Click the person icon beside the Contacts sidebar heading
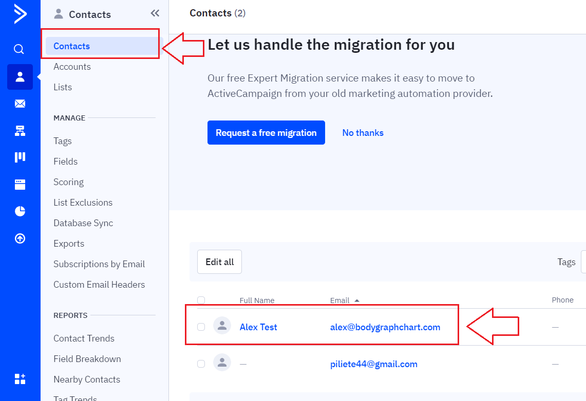586x401 pixels. [59, 14]
